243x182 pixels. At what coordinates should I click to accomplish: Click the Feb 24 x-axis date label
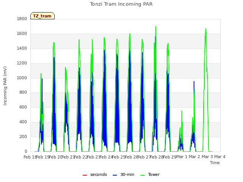coord(106,157)
